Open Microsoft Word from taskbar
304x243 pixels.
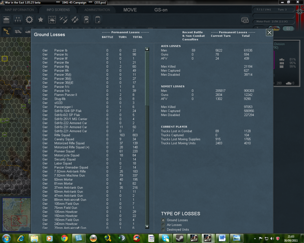222,238
